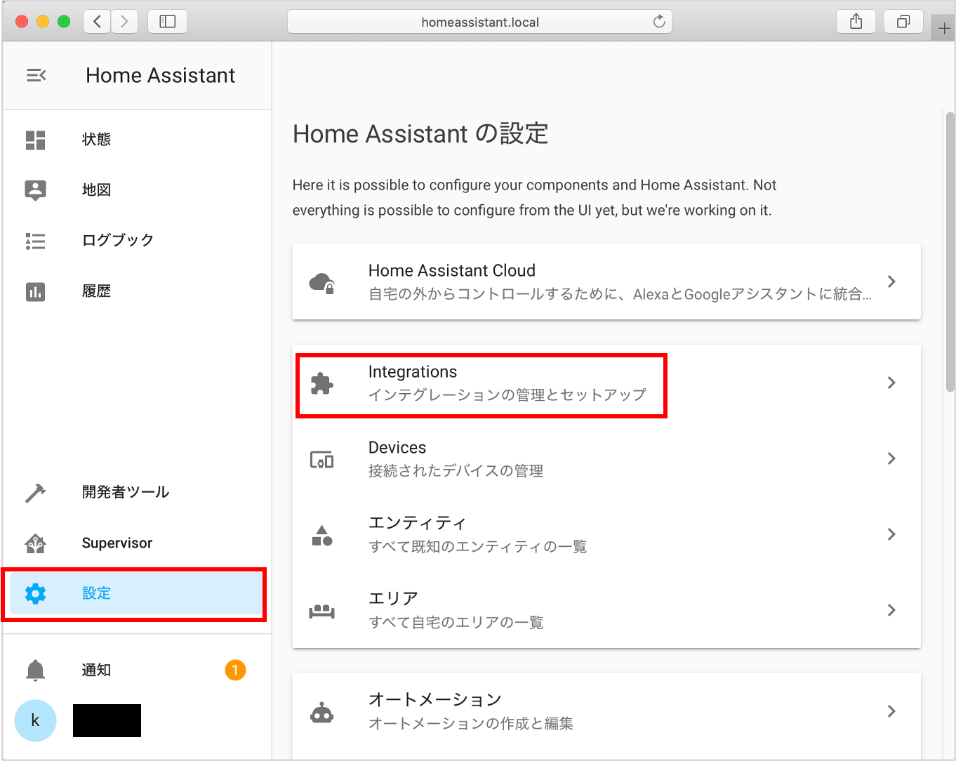956x761 pixels.
Task: Click the orange notification badge
Action: coord(235,670)
